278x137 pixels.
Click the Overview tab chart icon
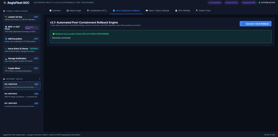[x=50, y=11]
